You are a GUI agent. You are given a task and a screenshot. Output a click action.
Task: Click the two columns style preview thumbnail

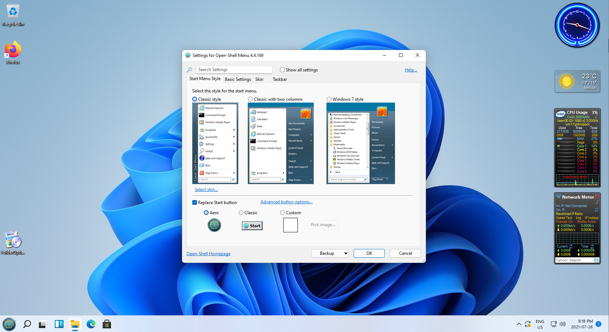281,143
